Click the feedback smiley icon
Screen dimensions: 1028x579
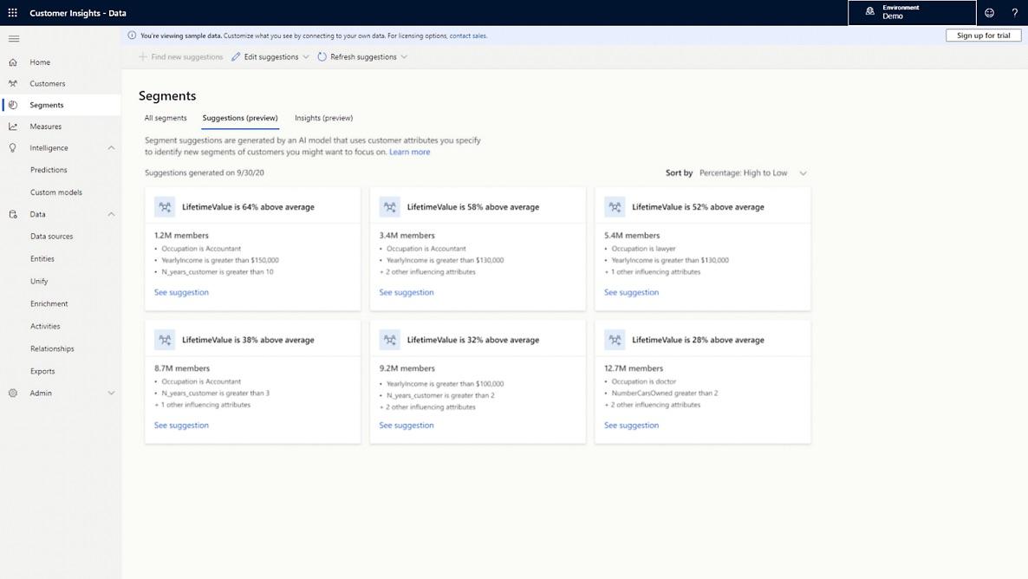coord(990,13)
